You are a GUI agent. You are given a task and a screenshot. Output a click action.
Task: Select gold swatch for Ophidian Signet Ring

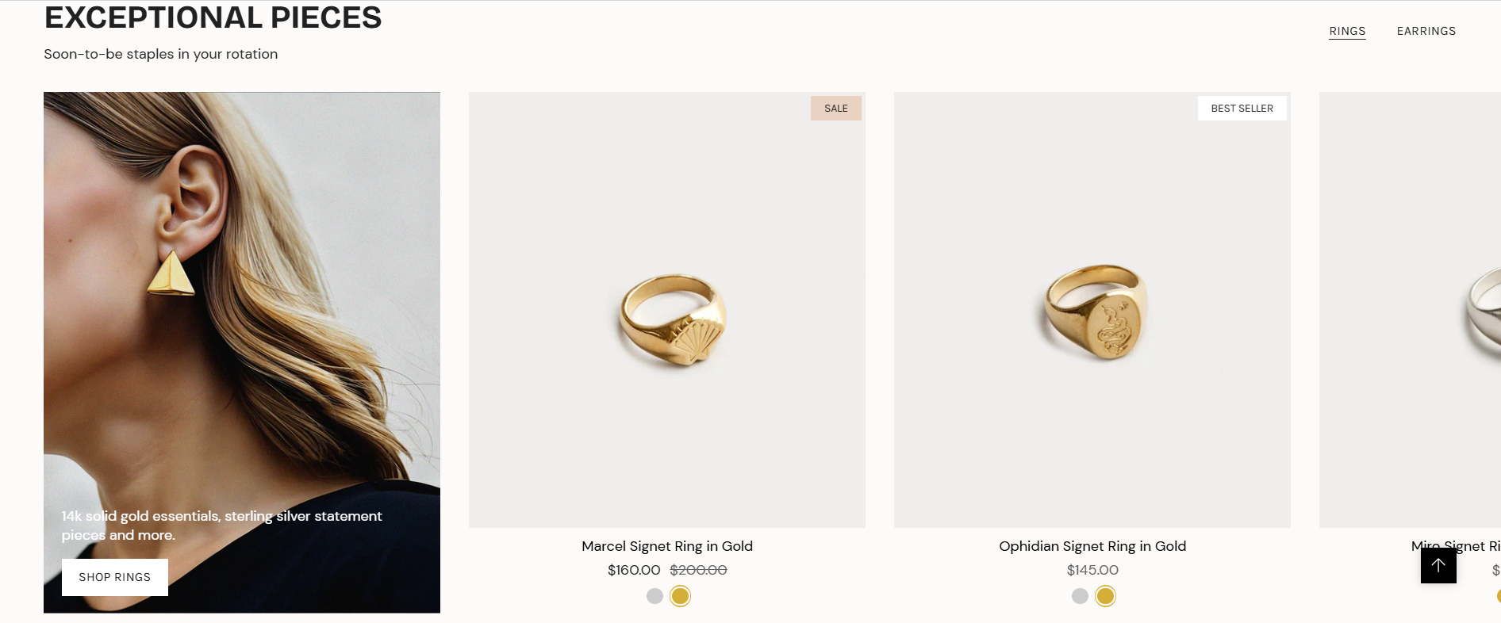(x=1105, y=596)
